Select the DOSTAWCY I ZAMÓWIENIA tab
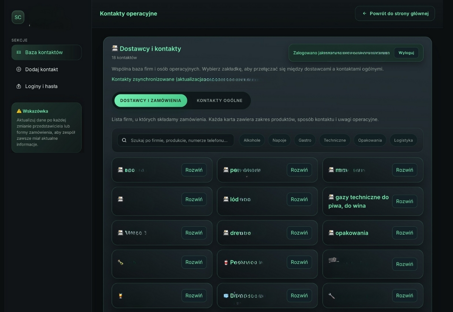The height and width of the screenshot is (312, 453). (151, 100)
